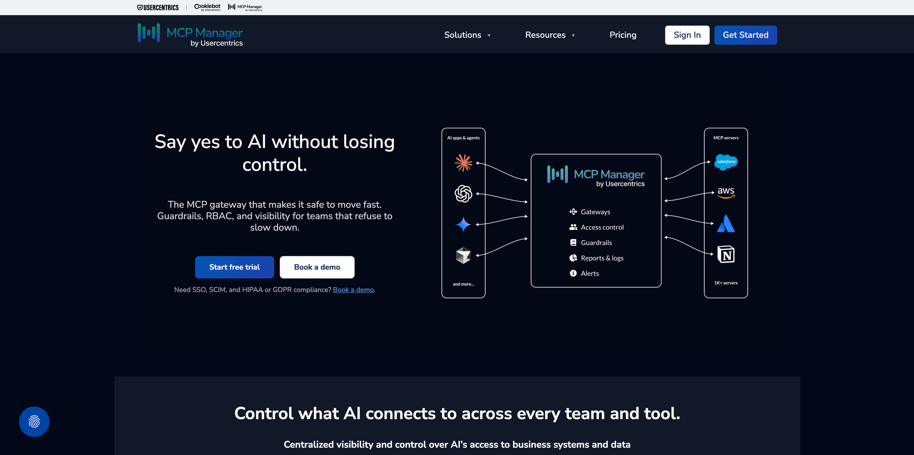Open the Cookiebot logo link
The width and height of the screenshot is (914, 455).
(x=207, y=7)
